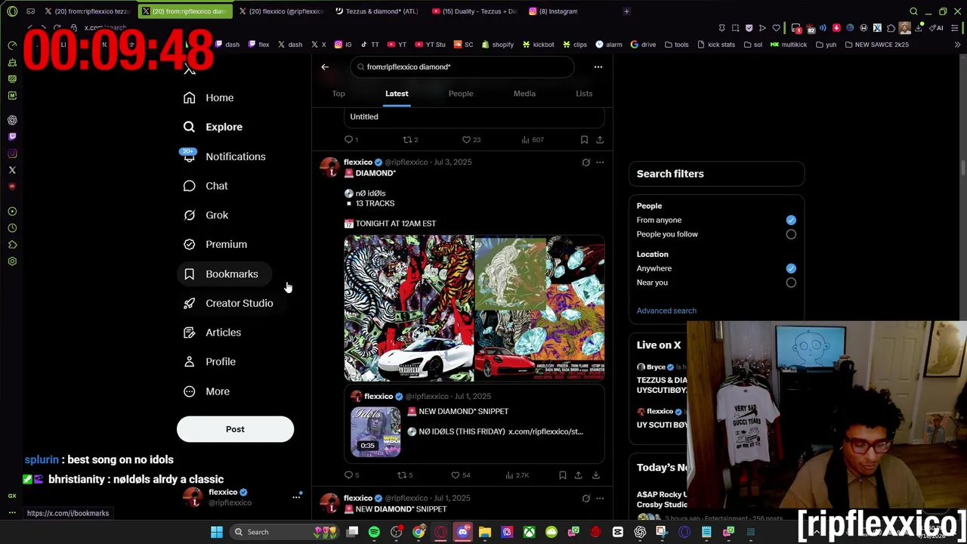Select the 'Anywhere' location filter
The image size is (967, 544).
point(791,268)
